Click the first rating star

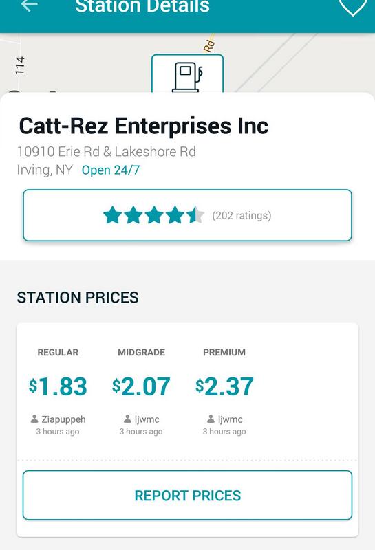click(112, 215)
